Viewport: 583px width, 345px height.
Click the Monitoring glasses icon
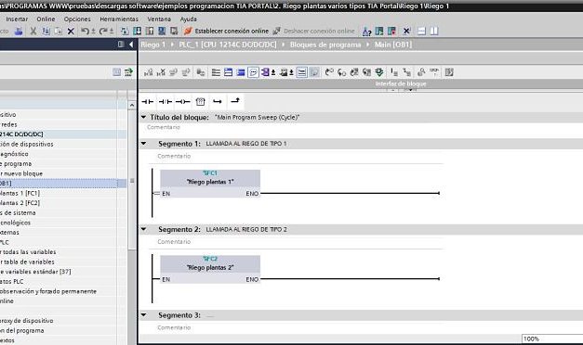[434, 71]
